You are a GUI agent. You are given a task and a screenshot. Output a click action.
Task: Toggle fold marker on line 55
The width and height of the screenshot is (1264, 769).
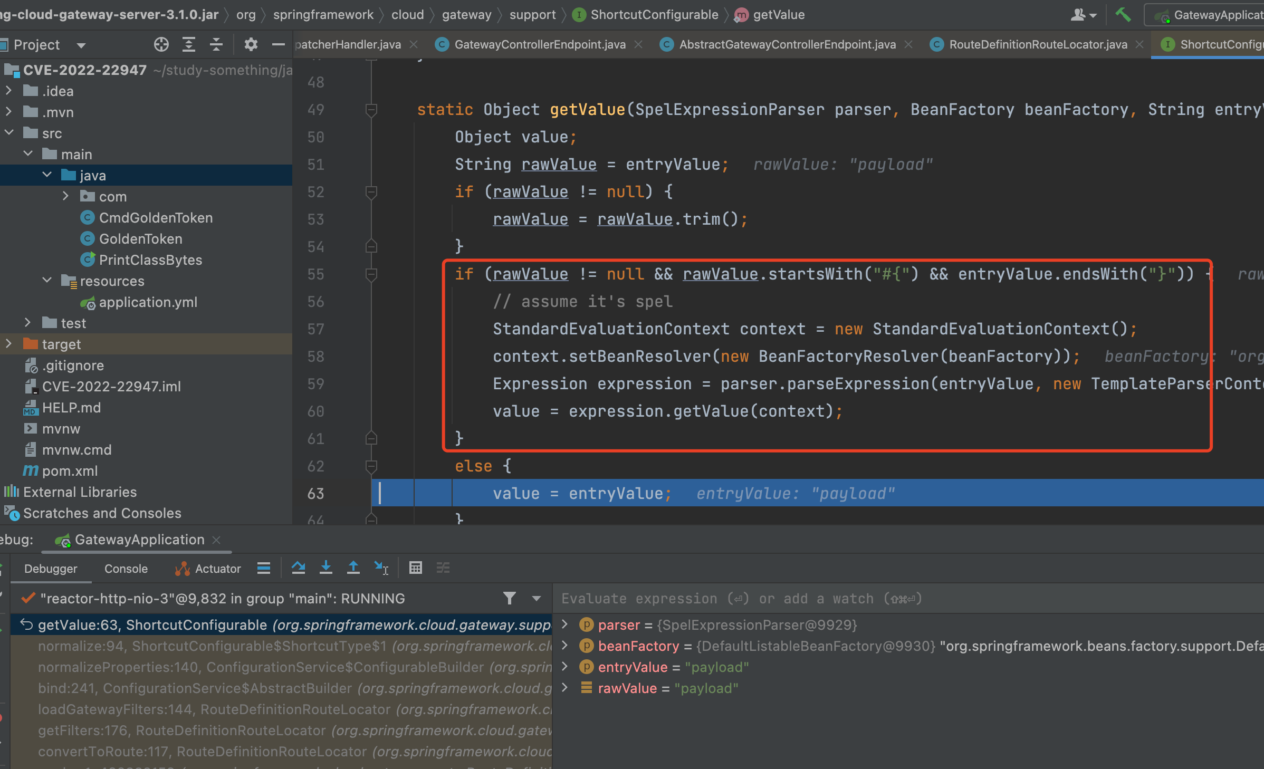pyautogui.click(x=371, y=274)
